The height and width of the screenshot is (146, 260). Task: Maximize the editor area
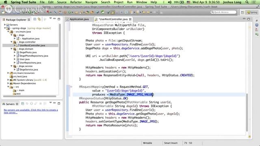[249, 19]
